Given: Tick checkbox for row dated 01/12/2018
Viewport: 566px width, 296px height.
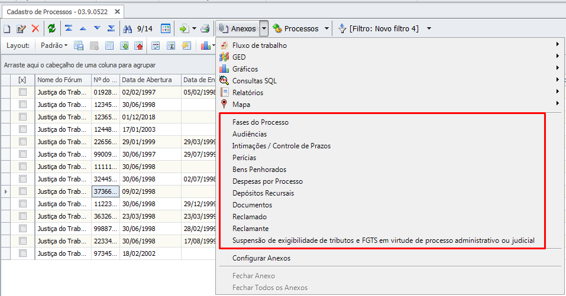Looking at the screenshot, I should click(x=22, y=117).
